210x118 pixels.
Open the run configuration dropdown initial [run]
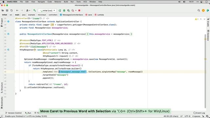coord(47,10)
